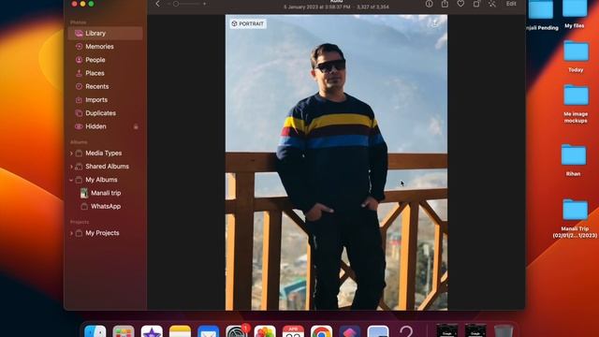599x337 pixels.
Task: Open Shortcuts app from the dock
Action: pos(349,331)
